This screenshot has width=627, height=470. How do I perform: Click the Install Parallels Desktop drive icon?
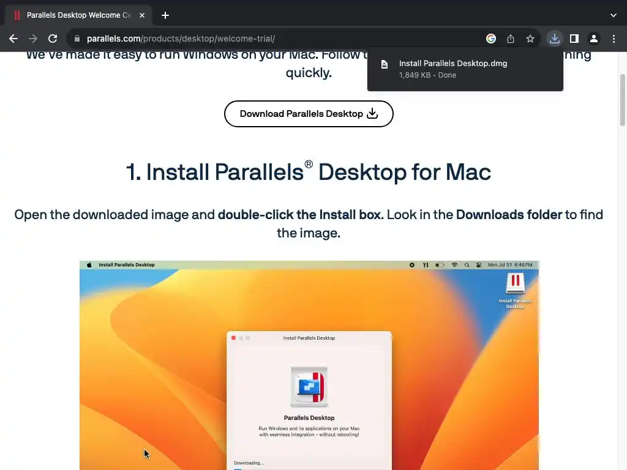[515, 283]
